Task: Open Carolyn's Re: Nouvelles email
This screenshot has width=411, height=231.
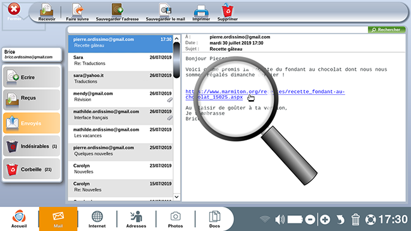Action: 121,188
